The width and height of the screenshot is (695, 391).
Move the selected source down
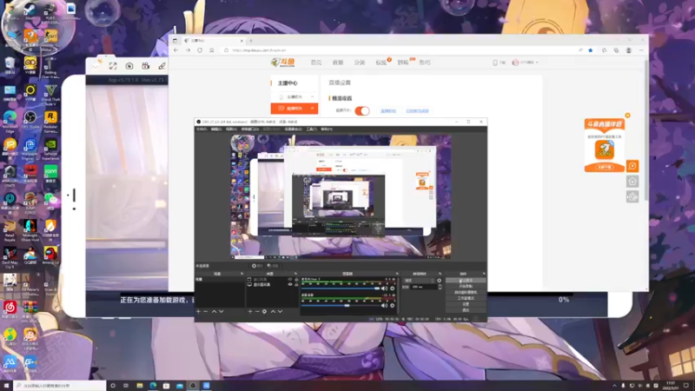[280, 312]
